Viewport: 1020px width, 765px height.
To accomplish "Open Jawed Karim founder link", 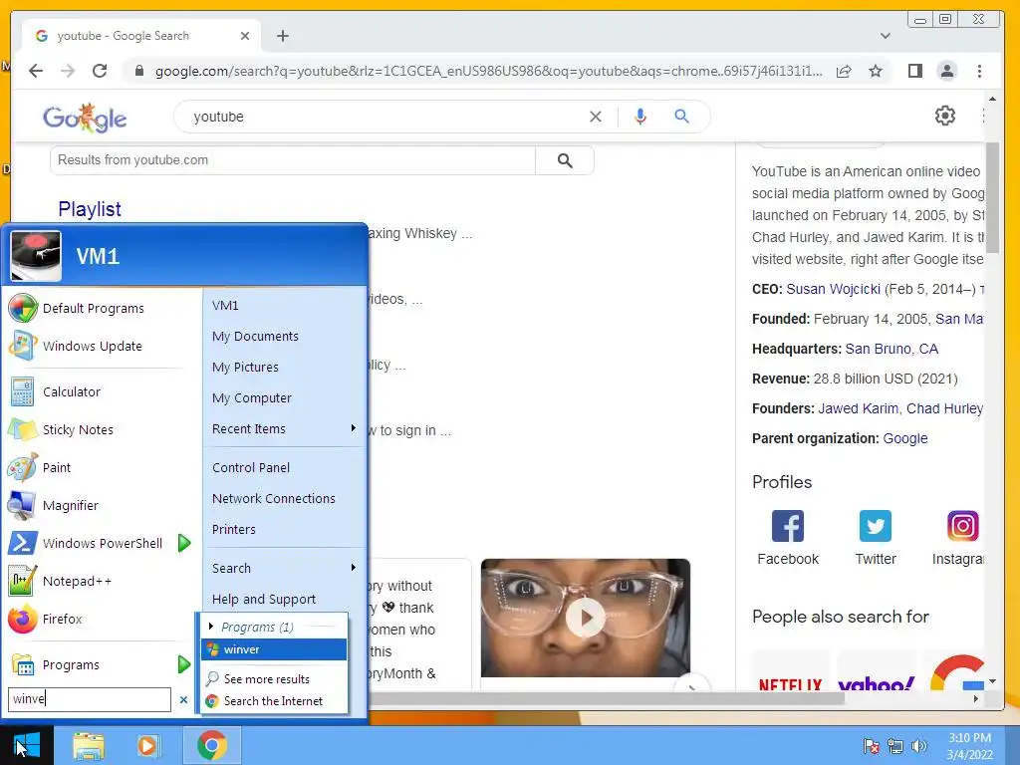I will 858,408.
